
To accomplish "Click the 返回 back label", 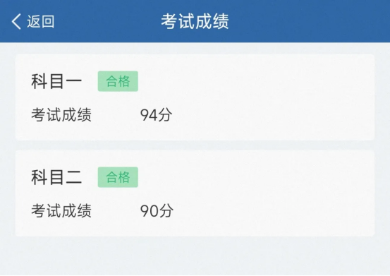I will [40, 21].
